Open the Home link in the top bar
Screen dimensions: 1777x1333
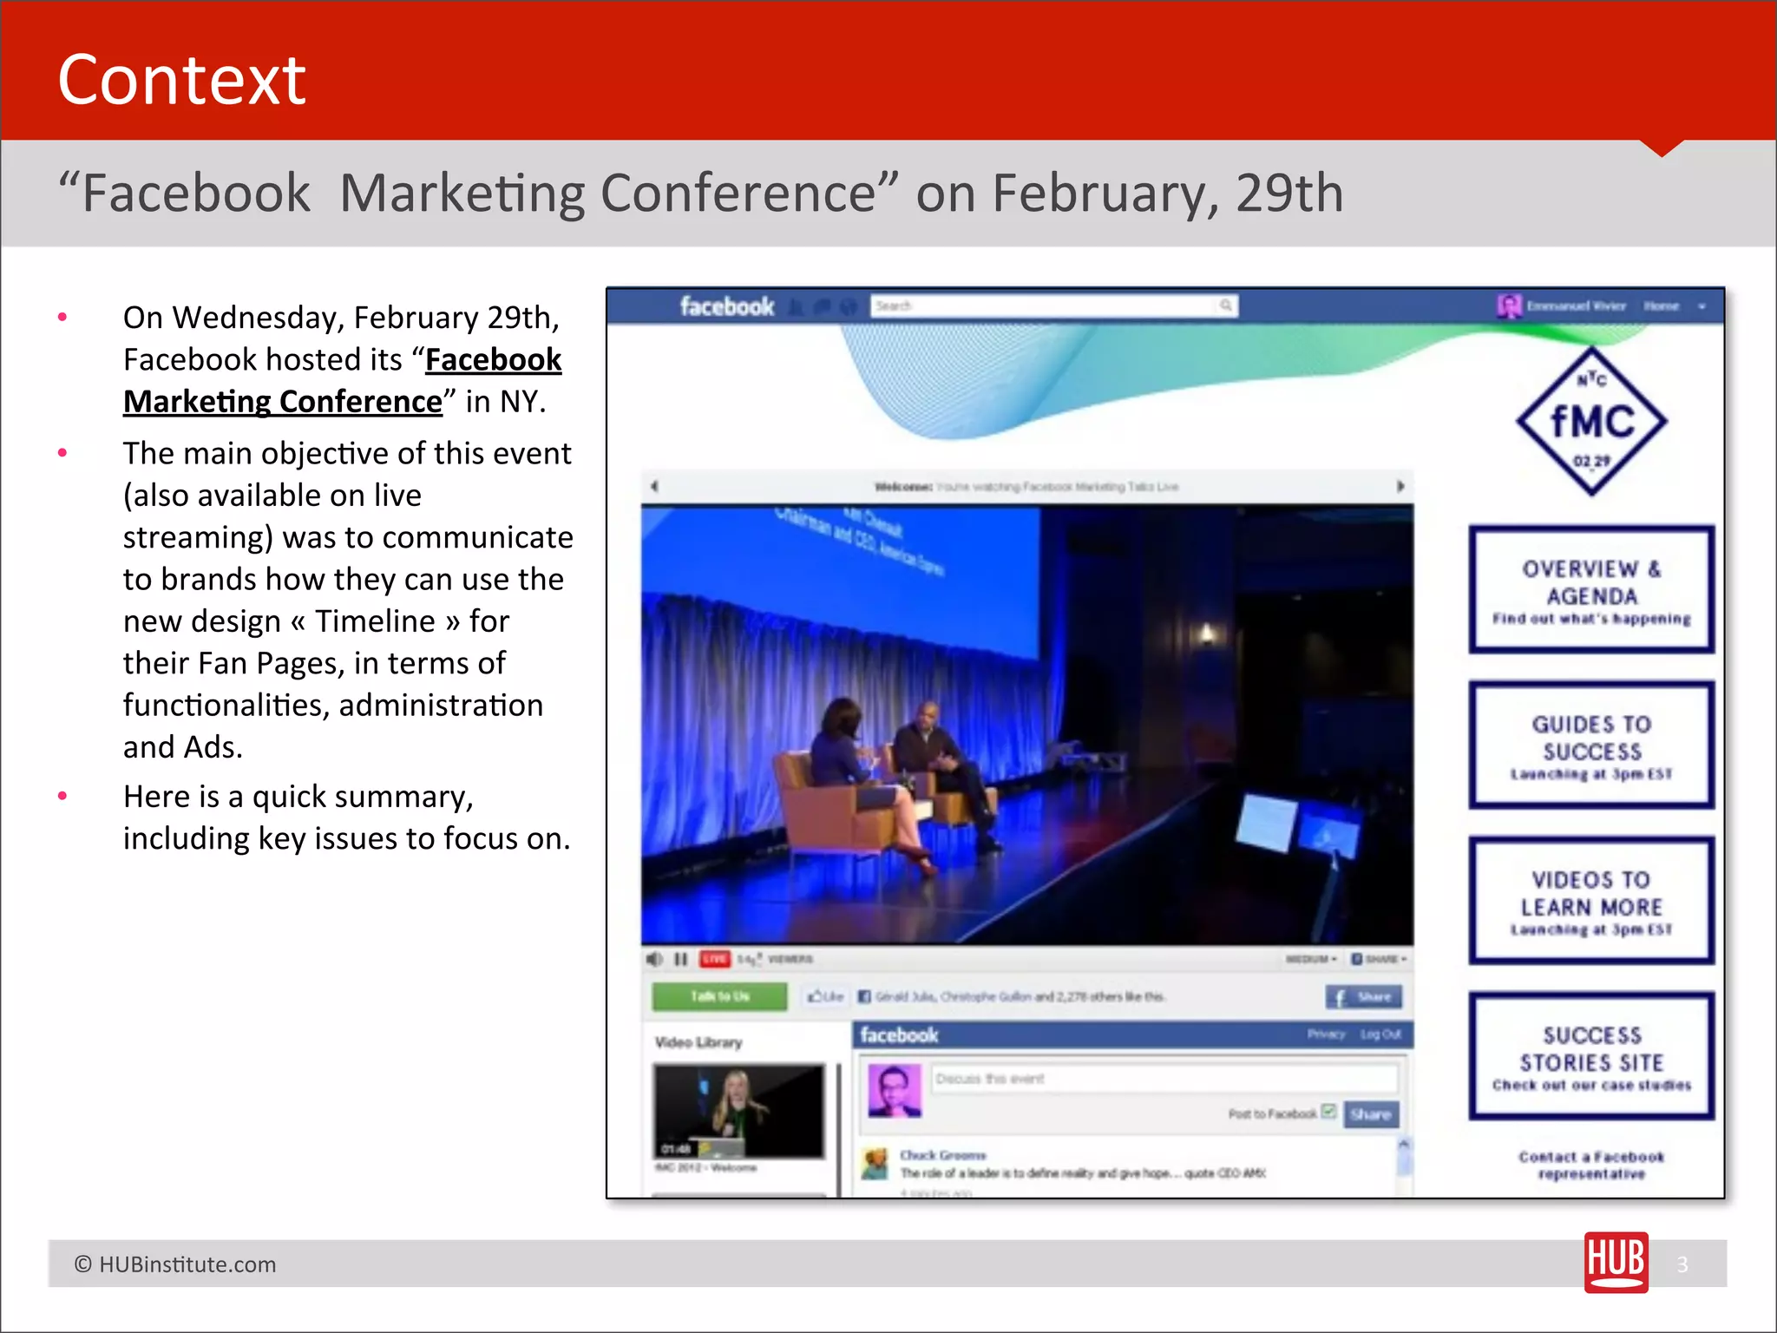(x=1661, y=305)
